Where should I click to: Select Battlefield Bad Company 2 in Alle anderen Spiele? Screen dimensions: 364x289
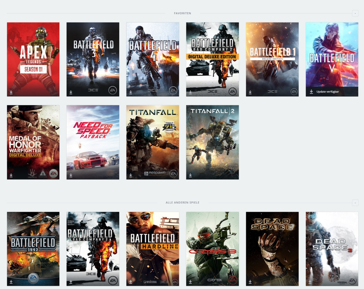click(x=93, y=249)
